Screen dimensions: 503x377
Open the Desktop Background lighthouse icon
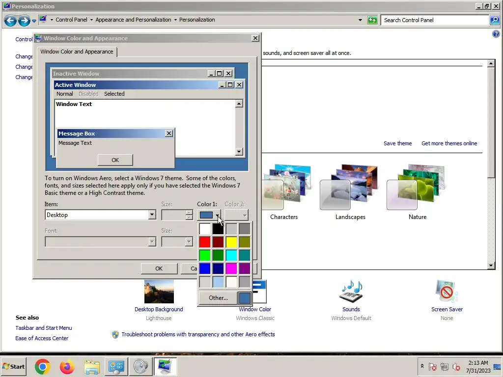(x=159, y=292)
